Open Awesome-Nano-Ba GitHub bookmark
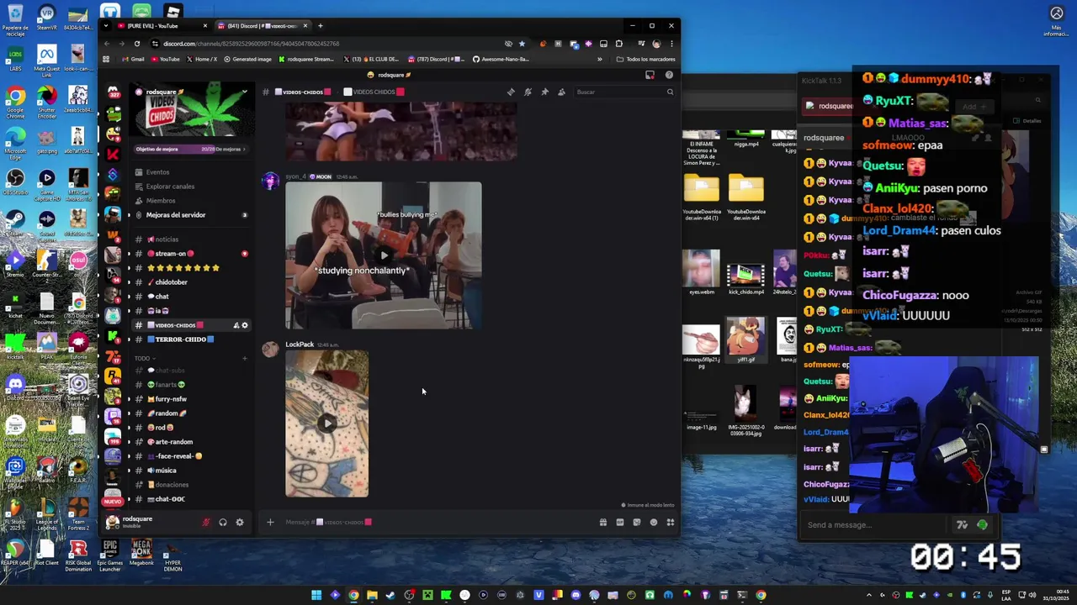The height and width of the screenshot is (605, 1077). coord(501,59)
